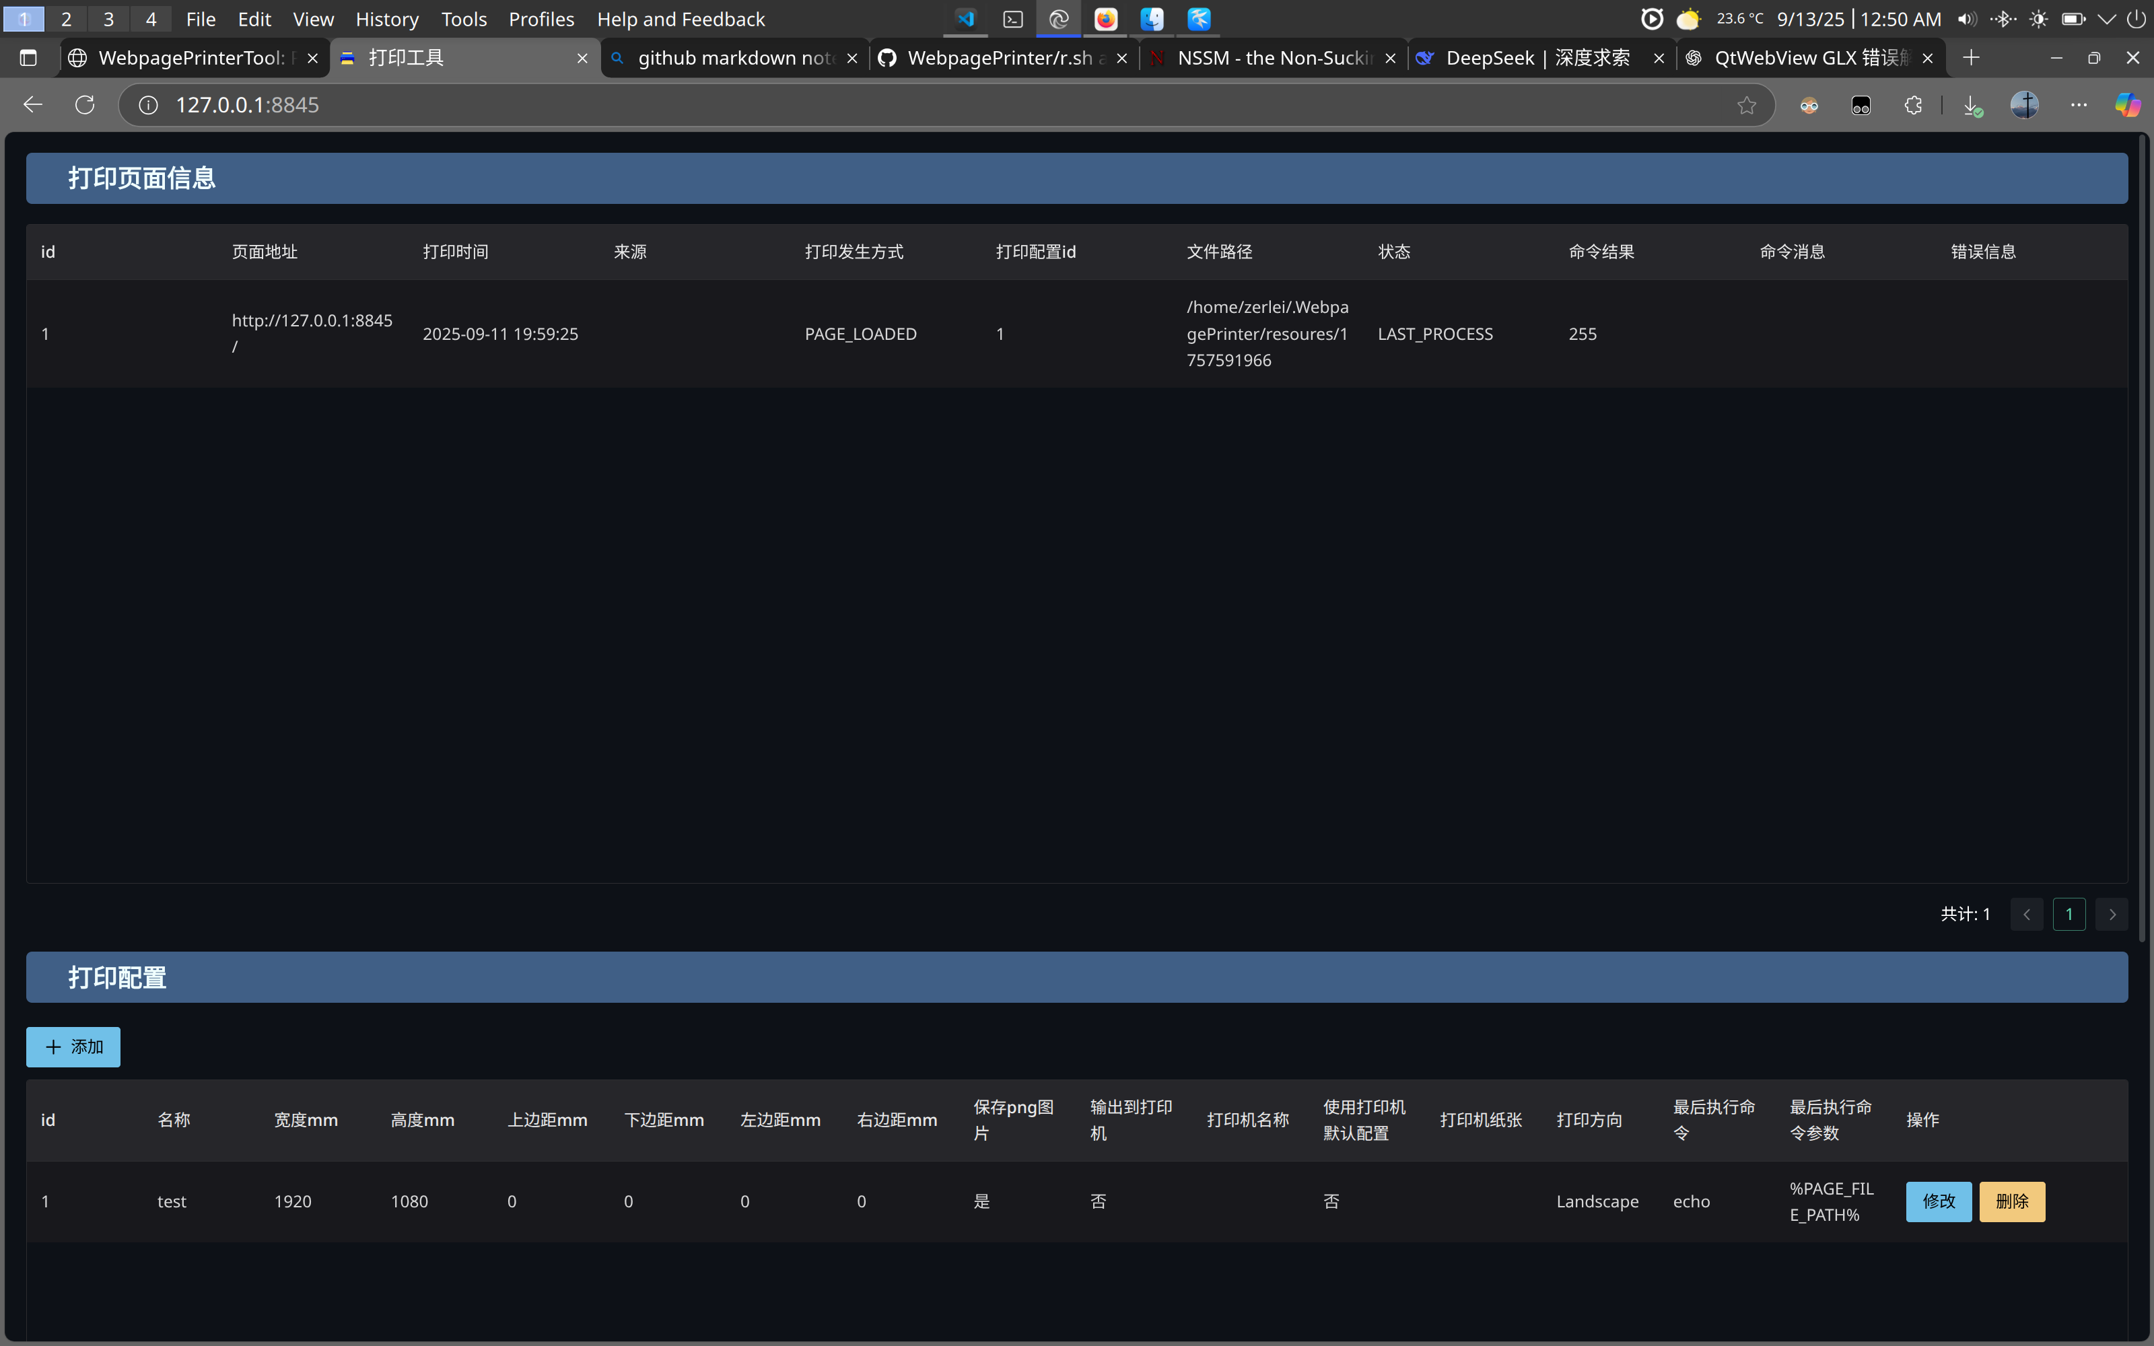The image size is (2154, 1346).
Task: Go to next page arrow
Action: tap(2112, 914)
